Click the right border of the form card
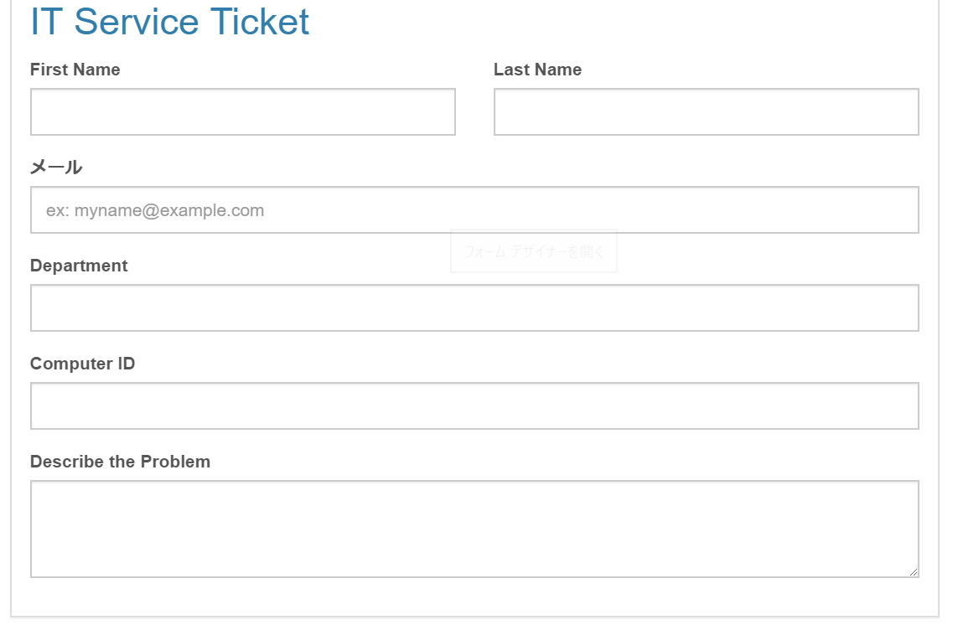953x630 pixels. (939, 304)
